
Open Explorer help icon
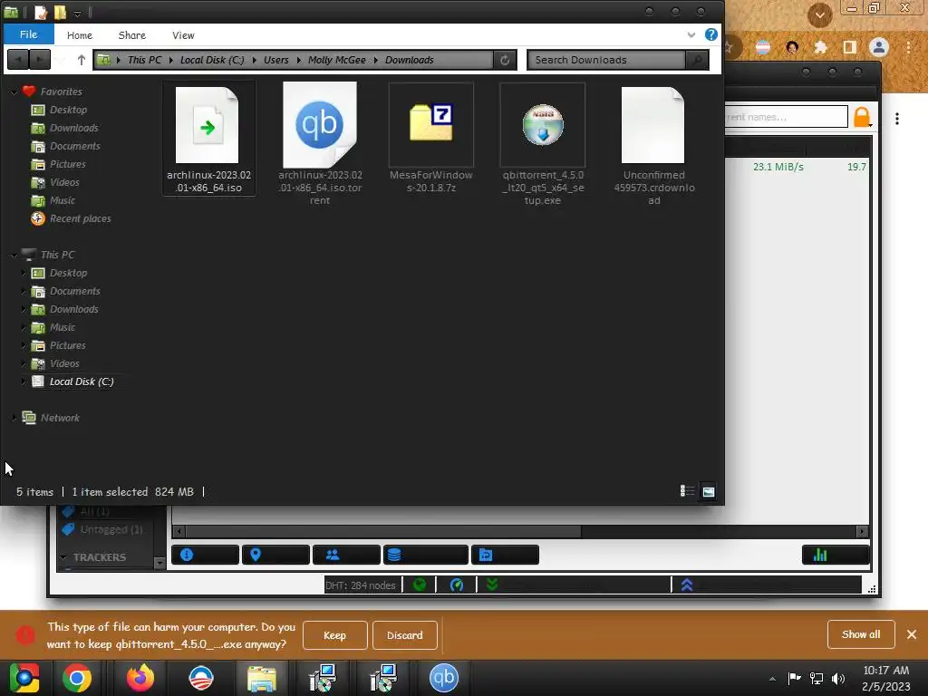(x=710, y=34)
